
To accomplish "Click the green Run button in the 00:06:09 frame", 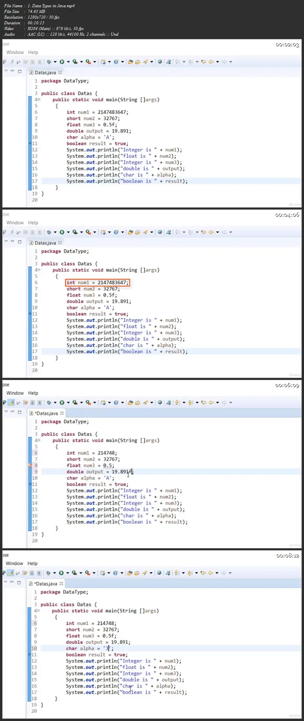I will [x=62, y=402].
